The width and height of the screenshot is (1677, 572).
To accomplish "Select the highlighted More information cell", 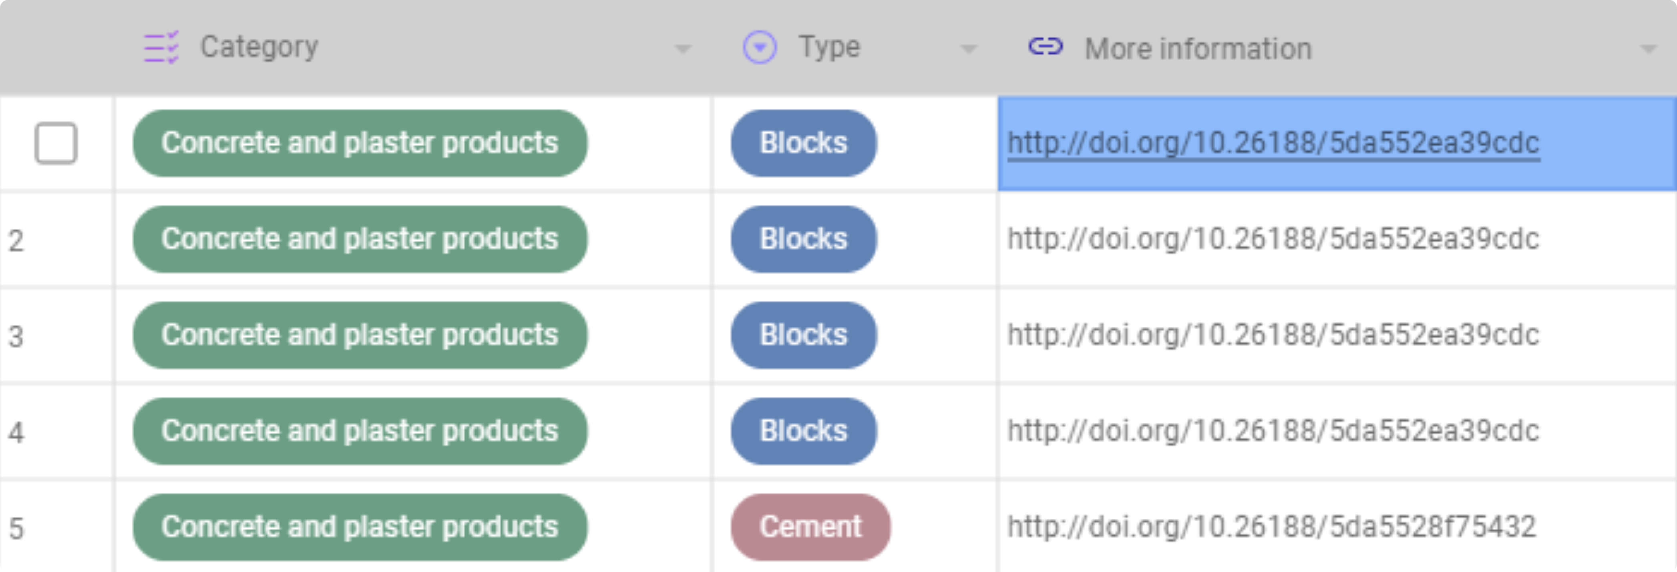I will tap(1335, 142).
